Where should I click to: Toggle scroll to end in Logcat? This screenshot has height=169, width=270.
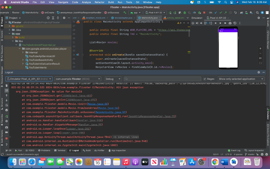pyautogui.click(x=7, y=90)
